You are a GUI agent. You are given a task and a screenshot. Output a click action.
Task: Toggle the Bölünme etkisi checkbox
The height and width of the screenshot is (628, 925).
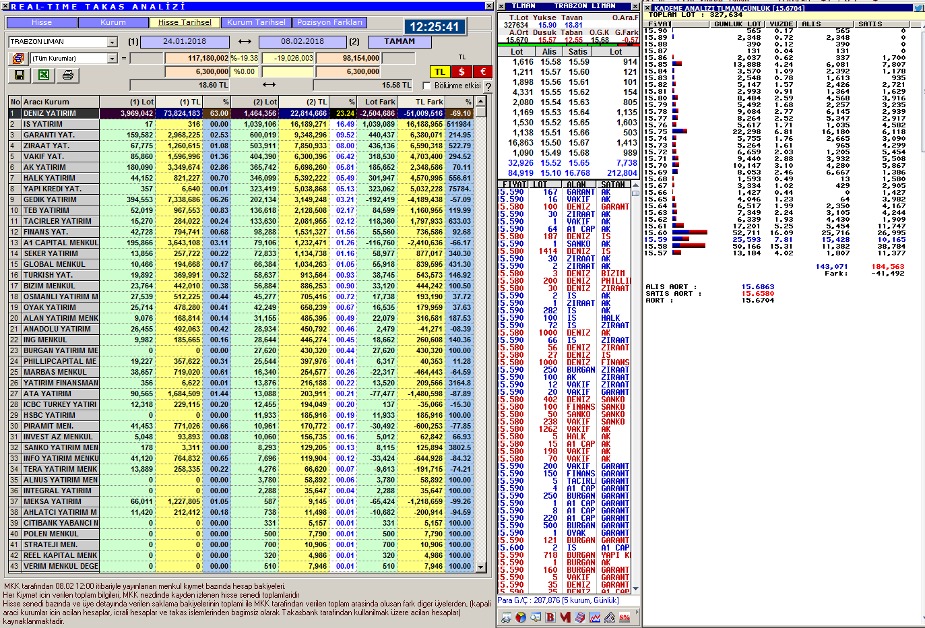[426, 86]
